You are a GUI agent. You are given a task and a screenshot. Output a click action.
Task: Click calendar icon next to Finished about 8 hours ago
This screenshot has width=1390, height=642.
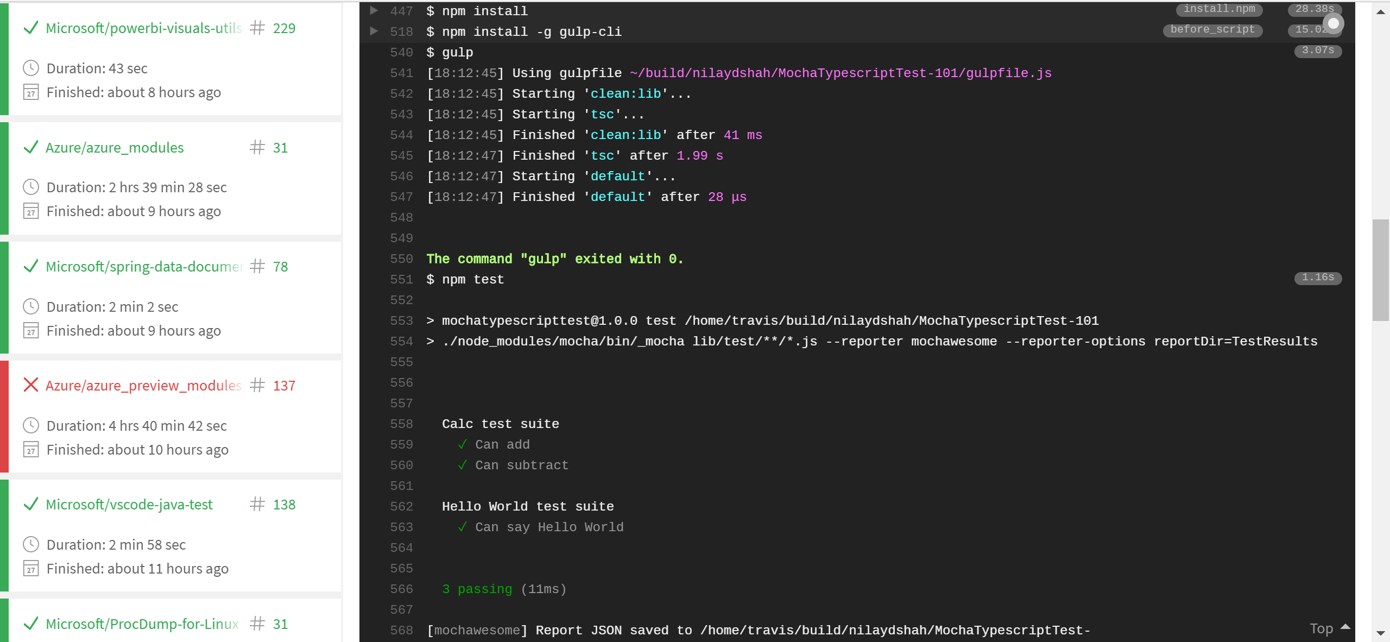[31, 92]
